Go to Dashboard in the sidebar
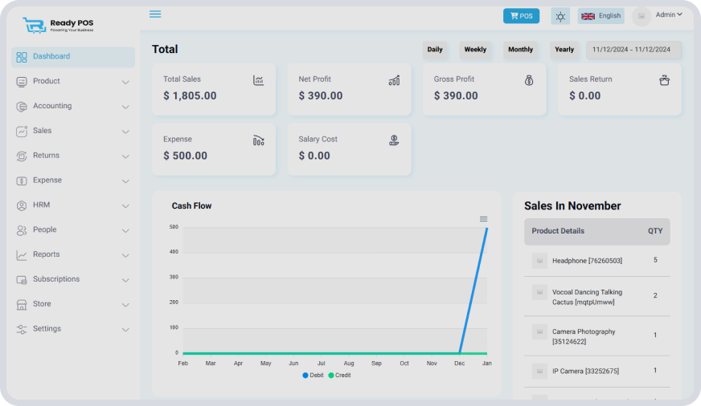Screen dimensions: 701x406 click(x=72, y=57)
